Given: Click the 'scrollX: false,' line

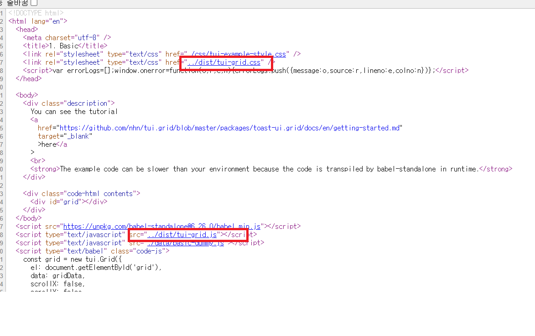Looking at the screenshot, I should (x=57, y=284).
